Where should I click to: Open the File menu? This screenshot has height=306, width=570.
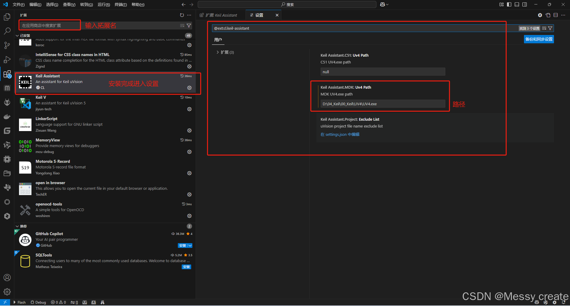click(x=18, y=4)
